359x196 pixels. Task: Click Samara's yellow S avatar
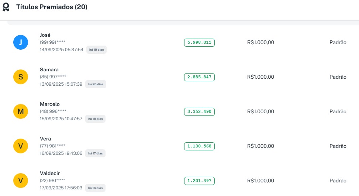tap(21, 77)
